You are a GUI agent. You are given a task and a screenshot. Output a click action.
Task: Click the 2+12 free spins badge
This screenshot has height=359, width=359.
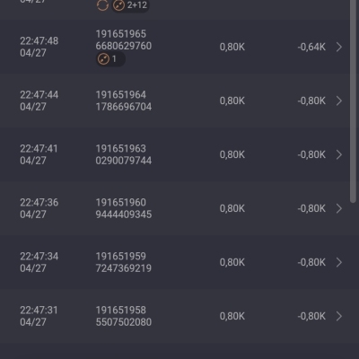130,5
